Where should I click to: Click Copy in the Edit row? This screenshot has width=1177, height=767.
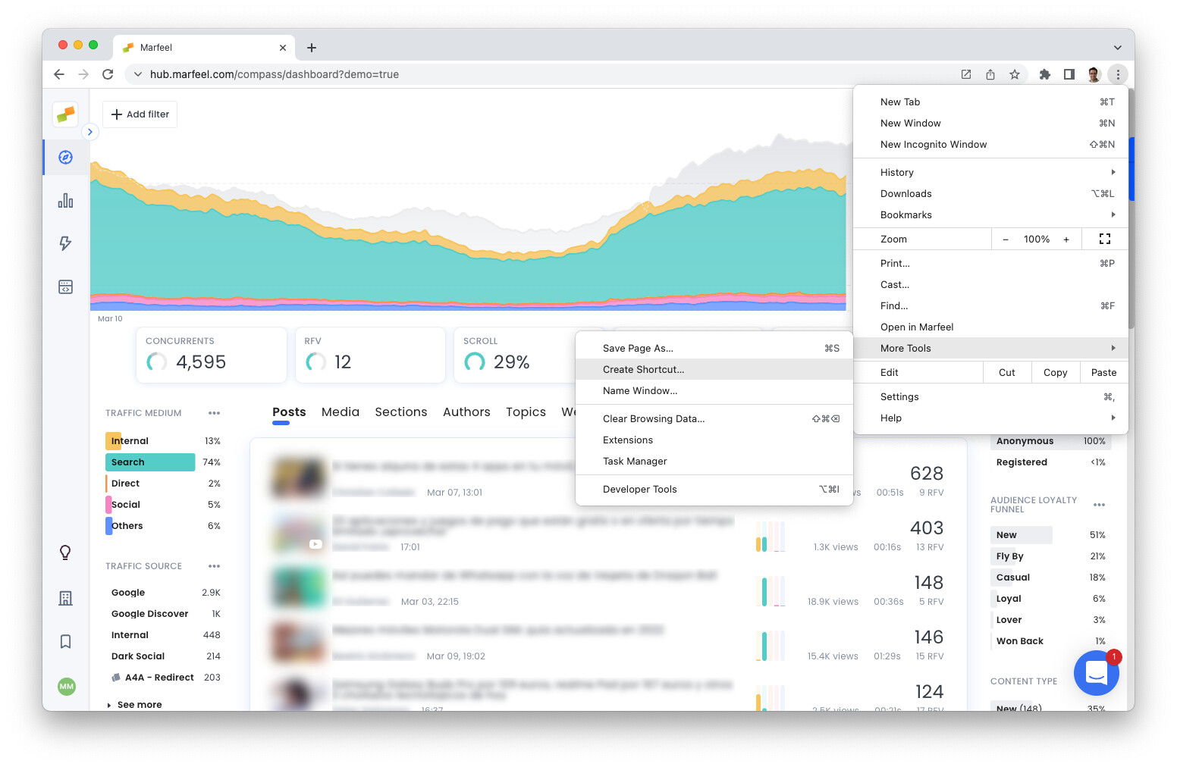[x=1055, y=372]
